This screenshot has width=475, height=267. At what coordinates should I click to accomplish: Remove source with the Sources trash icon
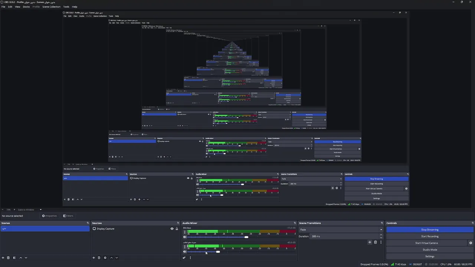pyautogui.click(x=99, y=258)
